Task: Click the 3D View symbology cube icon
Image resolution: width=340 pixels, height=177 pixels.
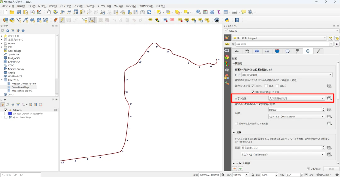Action: point(227,57)
